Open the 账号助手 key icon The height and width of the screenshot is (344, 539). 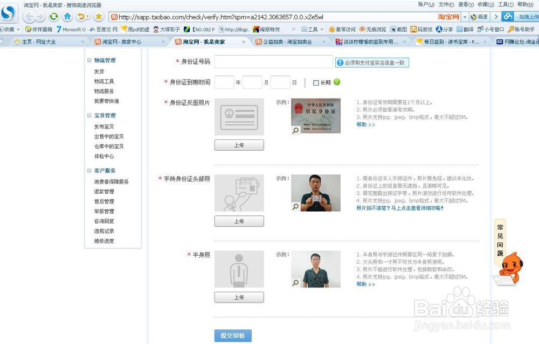pyautogui.click(x=521, y=30)
